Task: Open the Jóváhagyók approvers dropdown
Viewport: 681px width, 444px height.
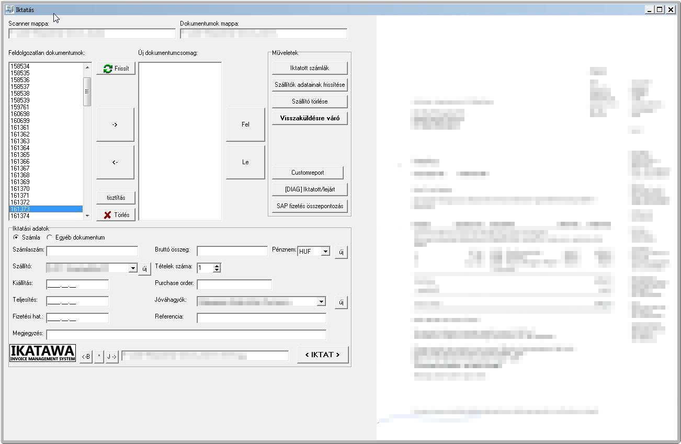Action: point(321,302)
